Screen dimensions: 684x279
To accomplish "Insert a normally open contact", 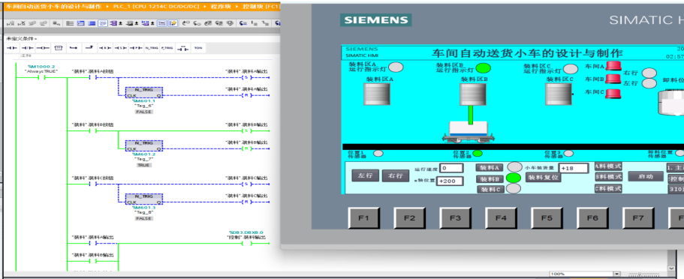I will [x=12, y=48].
